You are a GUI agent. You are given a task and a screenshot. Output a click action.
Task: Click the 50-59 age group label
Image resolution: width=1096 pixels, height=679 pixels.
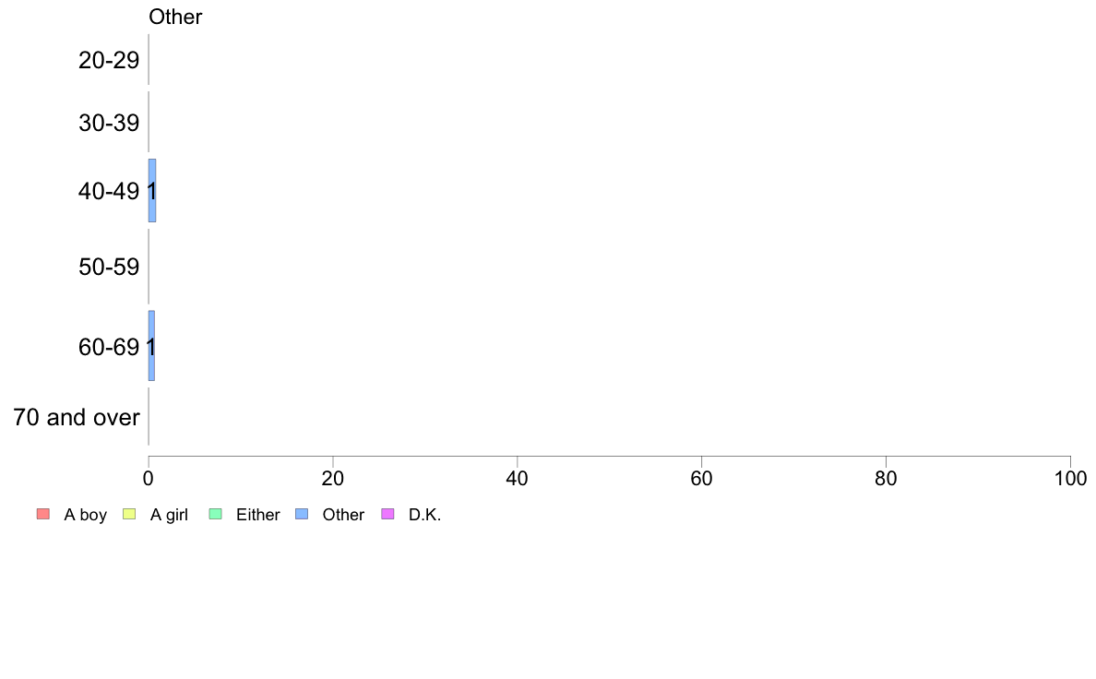pyautogui.click(x=109, y=267)
